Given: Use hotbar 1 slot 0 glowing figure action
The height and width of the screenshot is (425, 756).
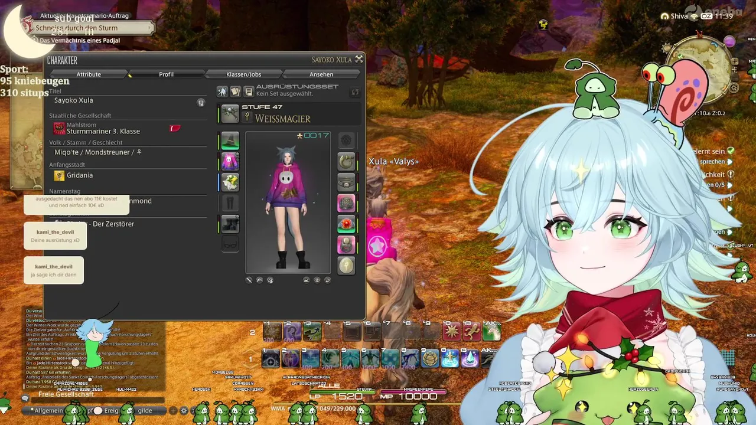Looking at the screenshot, I should [x=451, y=358].
